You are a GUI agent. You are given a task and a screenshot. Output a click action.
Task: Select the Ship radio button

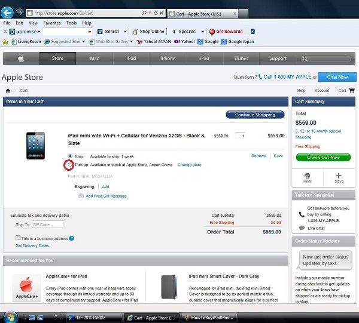(x=70, y=156)
